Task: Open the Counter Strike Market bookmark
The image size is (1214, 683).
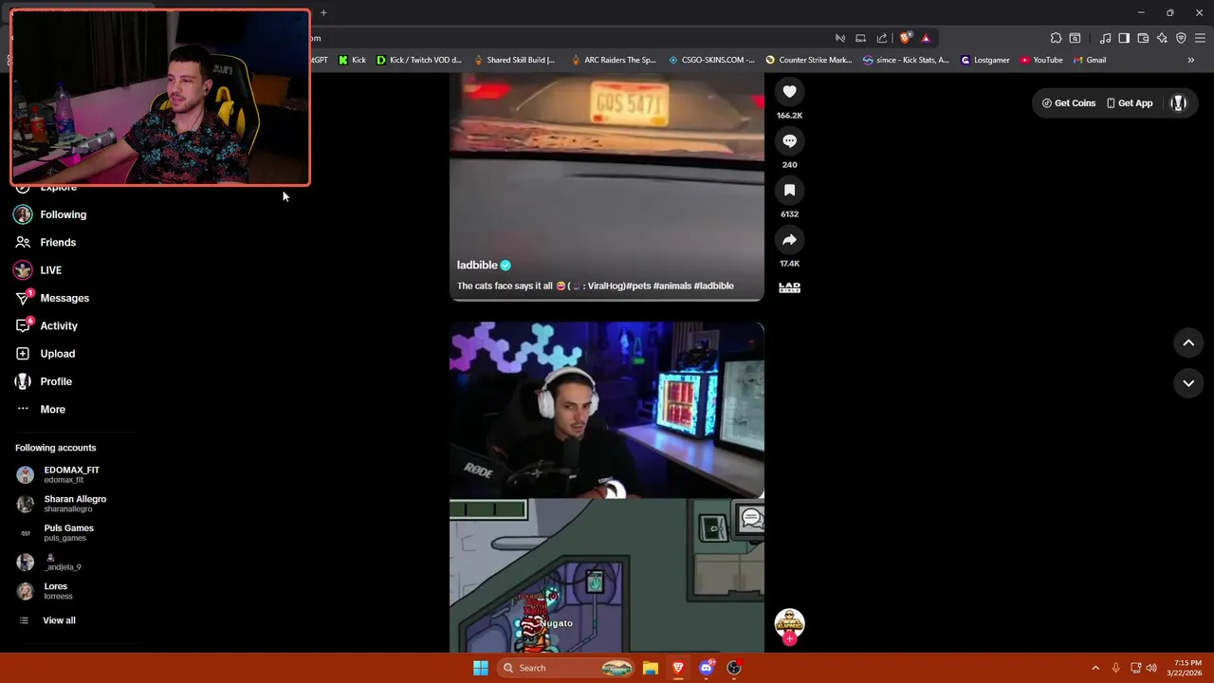Action: (808, 60)
